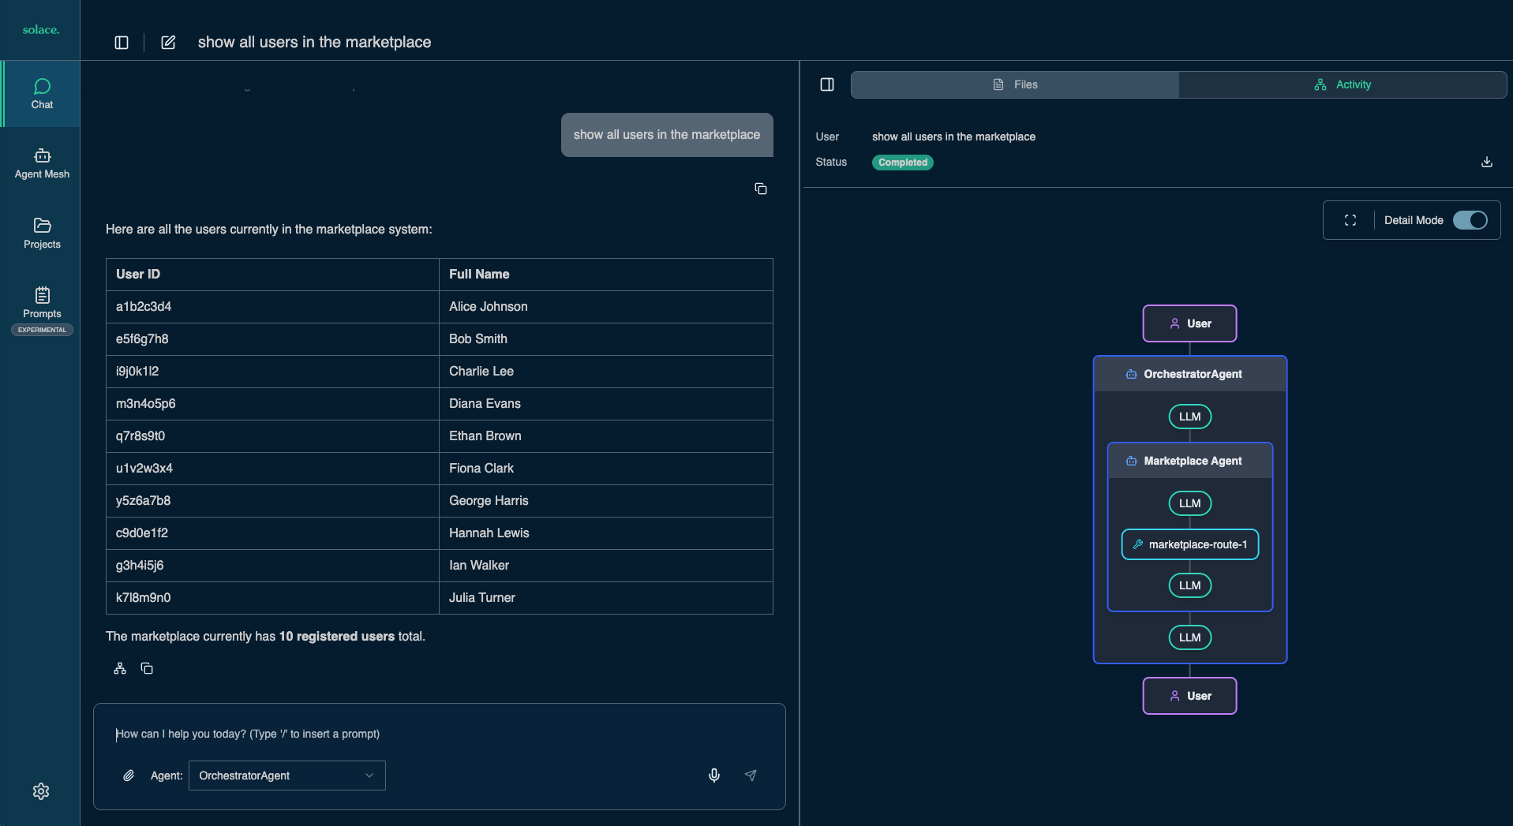This screenshot has width=1513, height=826.
Task: Click the marketplace-route-1 tool node
Action: [x=1189, y=544]
